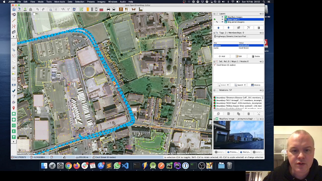Click the Mapillary image photo thumbnail
The width and height of the screenshot is (322, 181).
pyautogui.click(x=238, y=135)
